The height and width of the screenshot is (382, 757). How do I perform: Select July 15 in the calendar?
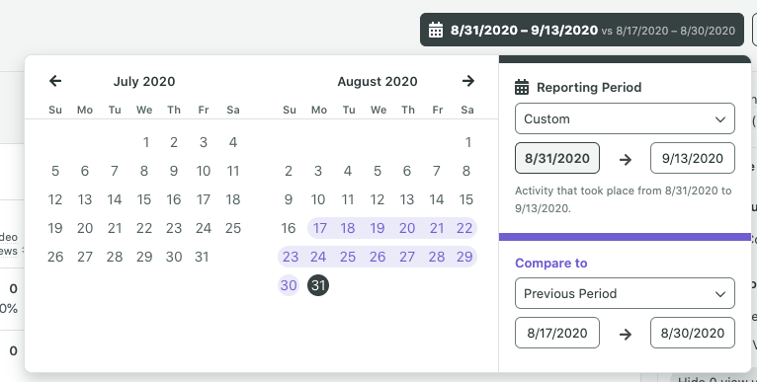(x=144, y=199)
